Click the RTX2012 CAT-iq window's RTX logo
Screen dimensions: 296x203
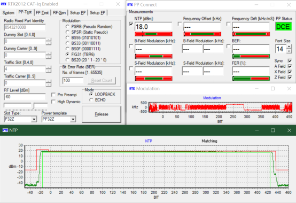(x=4, y=4)
